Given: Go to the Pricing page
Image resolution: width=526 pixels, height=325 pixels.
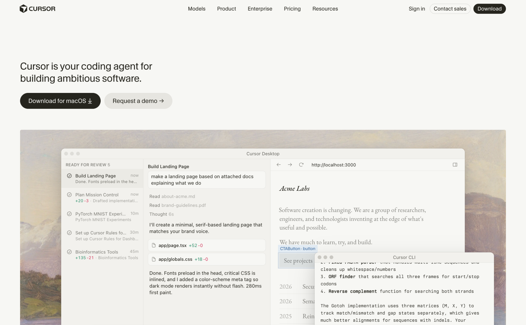Looking at the screenshot, I should (x=292, y=9).
